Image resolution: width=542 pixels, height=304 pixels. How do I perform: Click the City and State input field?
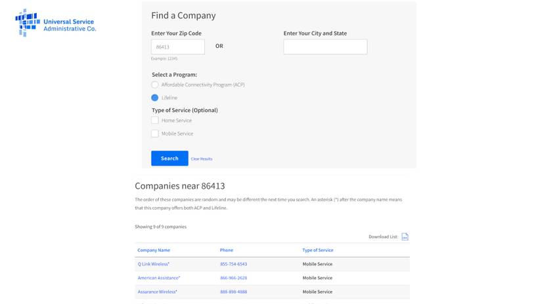pyautogui.click(x=325, y=47)
